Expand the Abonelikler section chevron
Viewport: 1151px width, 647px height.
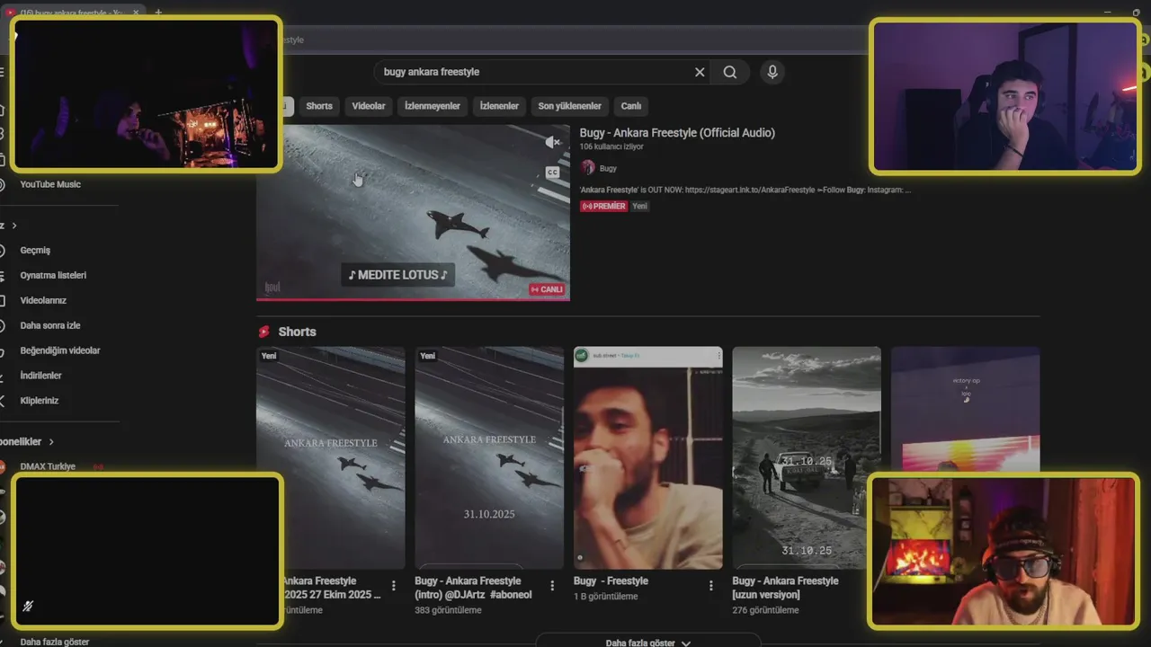51,442
